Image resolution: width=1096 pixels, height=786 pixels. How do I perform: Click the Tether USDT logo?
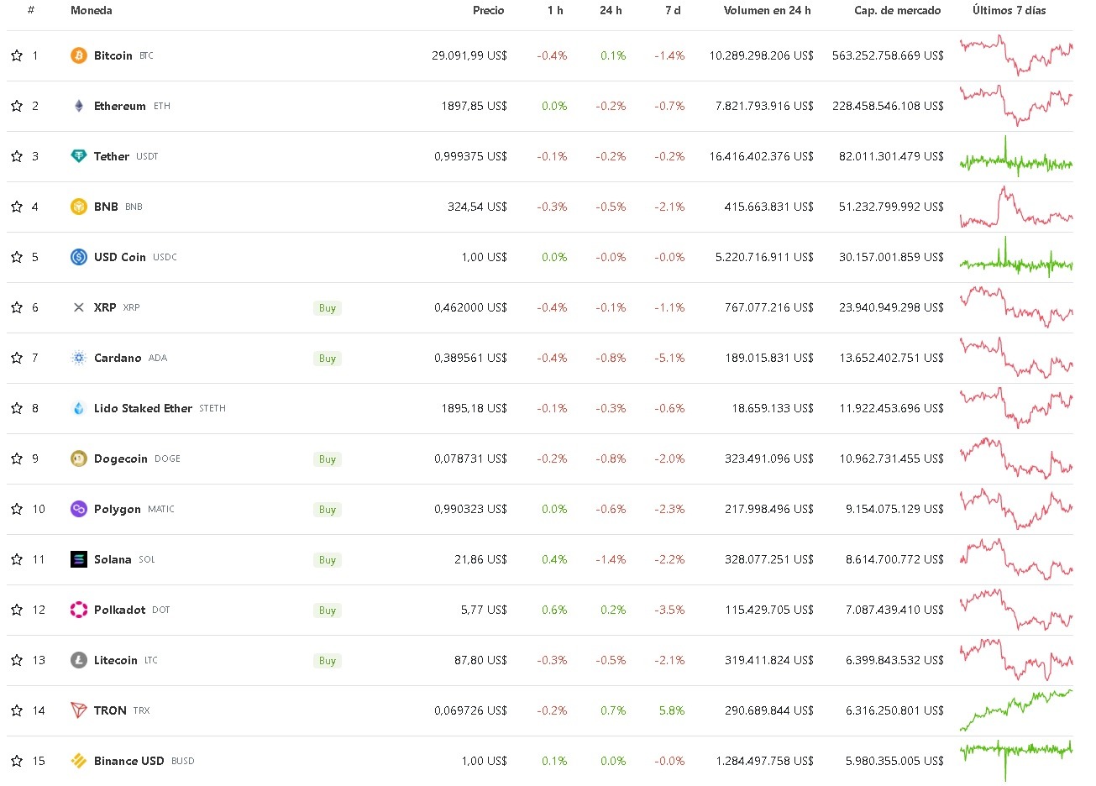(78, 156)
